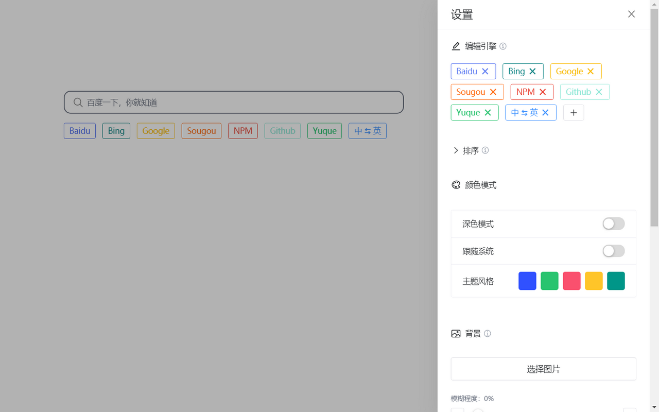Choose the blue theme color
This screenshot has width=659, height=412.
tap(527, 281)
